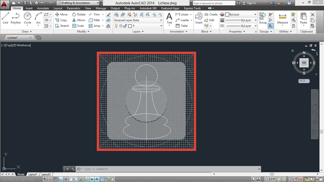Click TOP face of ViewCube
Viewport: 324px width, 182px height.
pyautogui.click(x=304, y=63)
